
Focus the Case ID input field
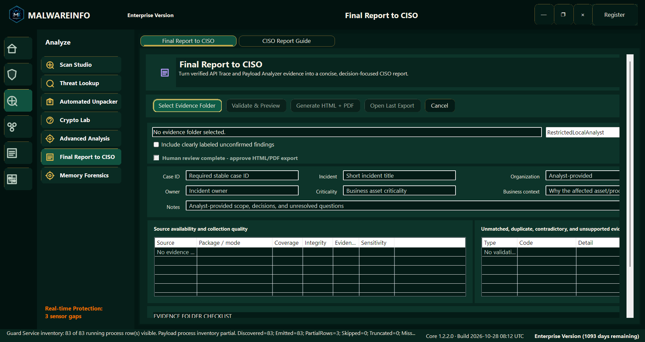pos(242,175)
